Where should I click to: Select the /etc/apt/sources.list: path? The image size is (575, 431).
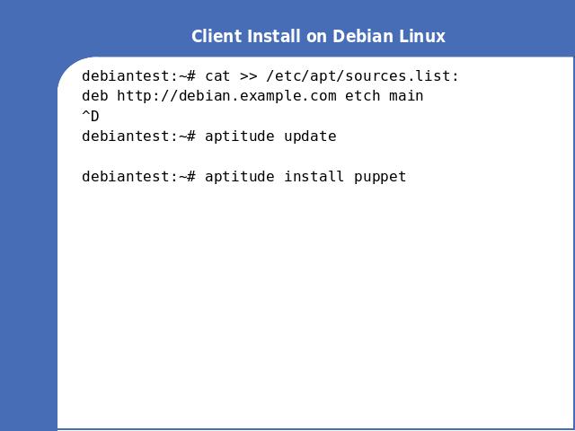tap(363, 76)
